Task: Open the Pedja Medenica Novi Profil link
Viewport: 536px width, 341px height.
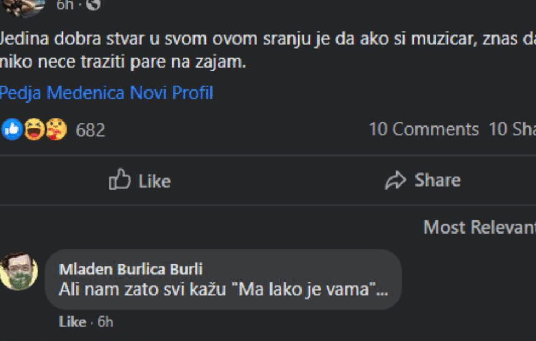Action: tap(106, 93)
